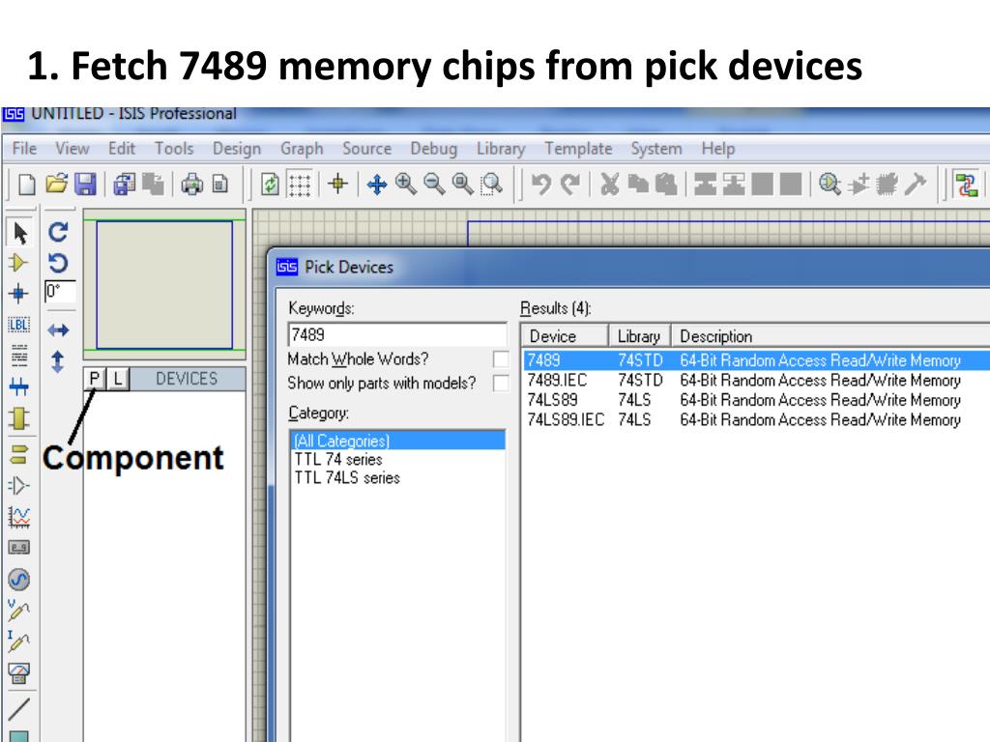Rotate anticlockwise with the arrow icon
This screenshot has height=742, width=990.
point(58,263)
